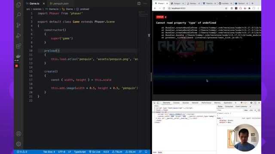Open the Extensions puzzle icon in Chrome
275x154 pixels.
249,9
